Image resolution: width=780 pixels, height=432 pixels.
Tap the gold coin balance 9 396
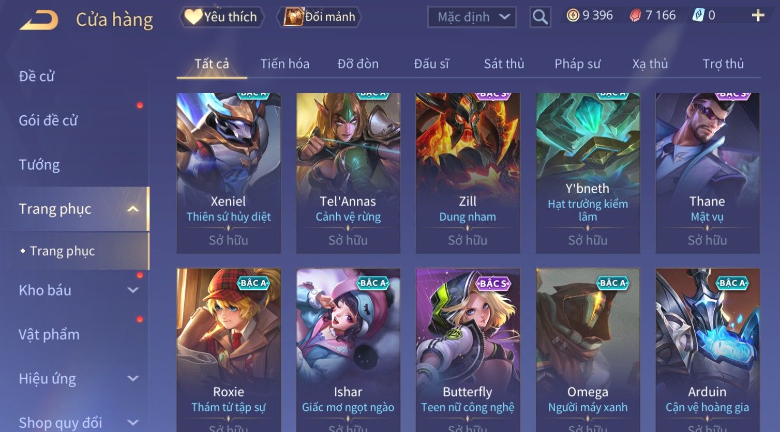click(590, 16)
